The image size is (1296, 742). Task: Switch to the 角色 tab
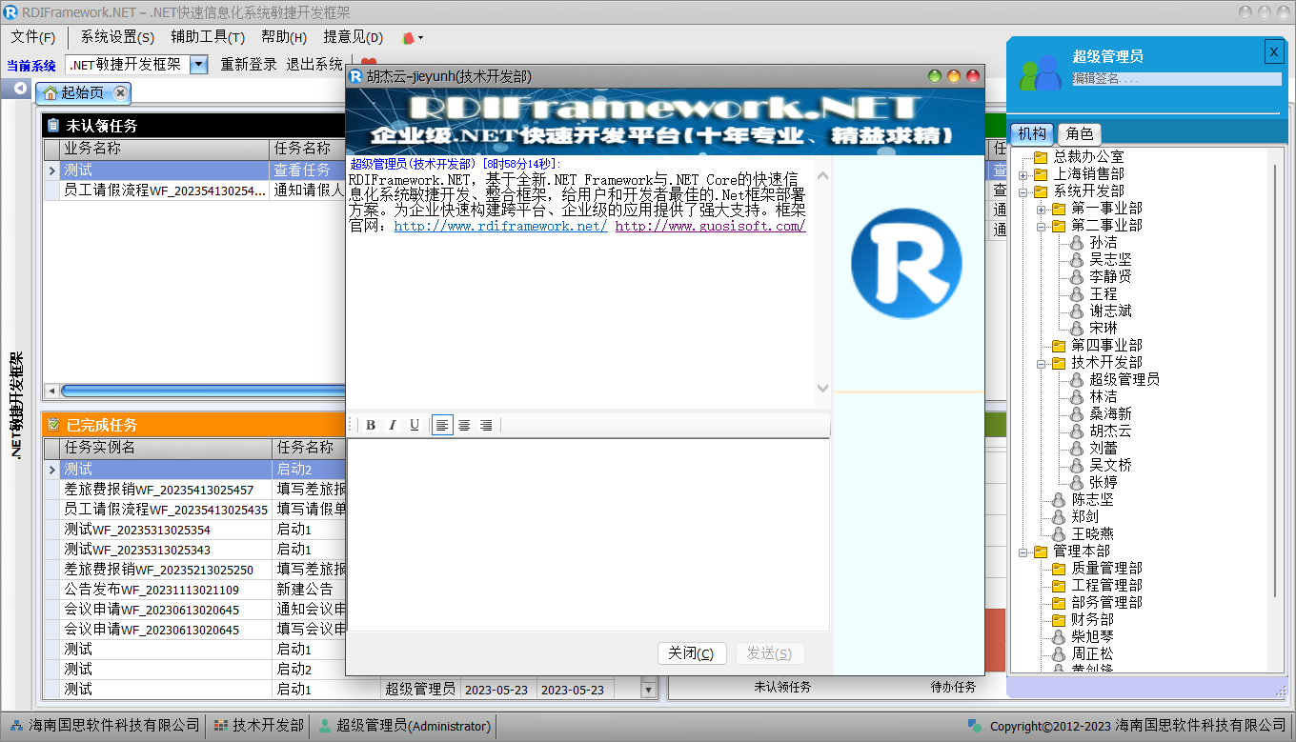pyautogui.click(x=1080, y=134)
